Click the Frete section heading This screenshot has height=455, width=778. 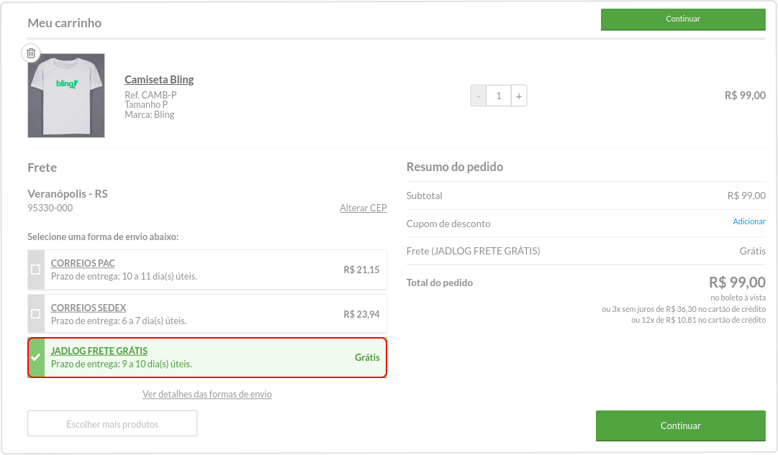[x=42, y=167]
